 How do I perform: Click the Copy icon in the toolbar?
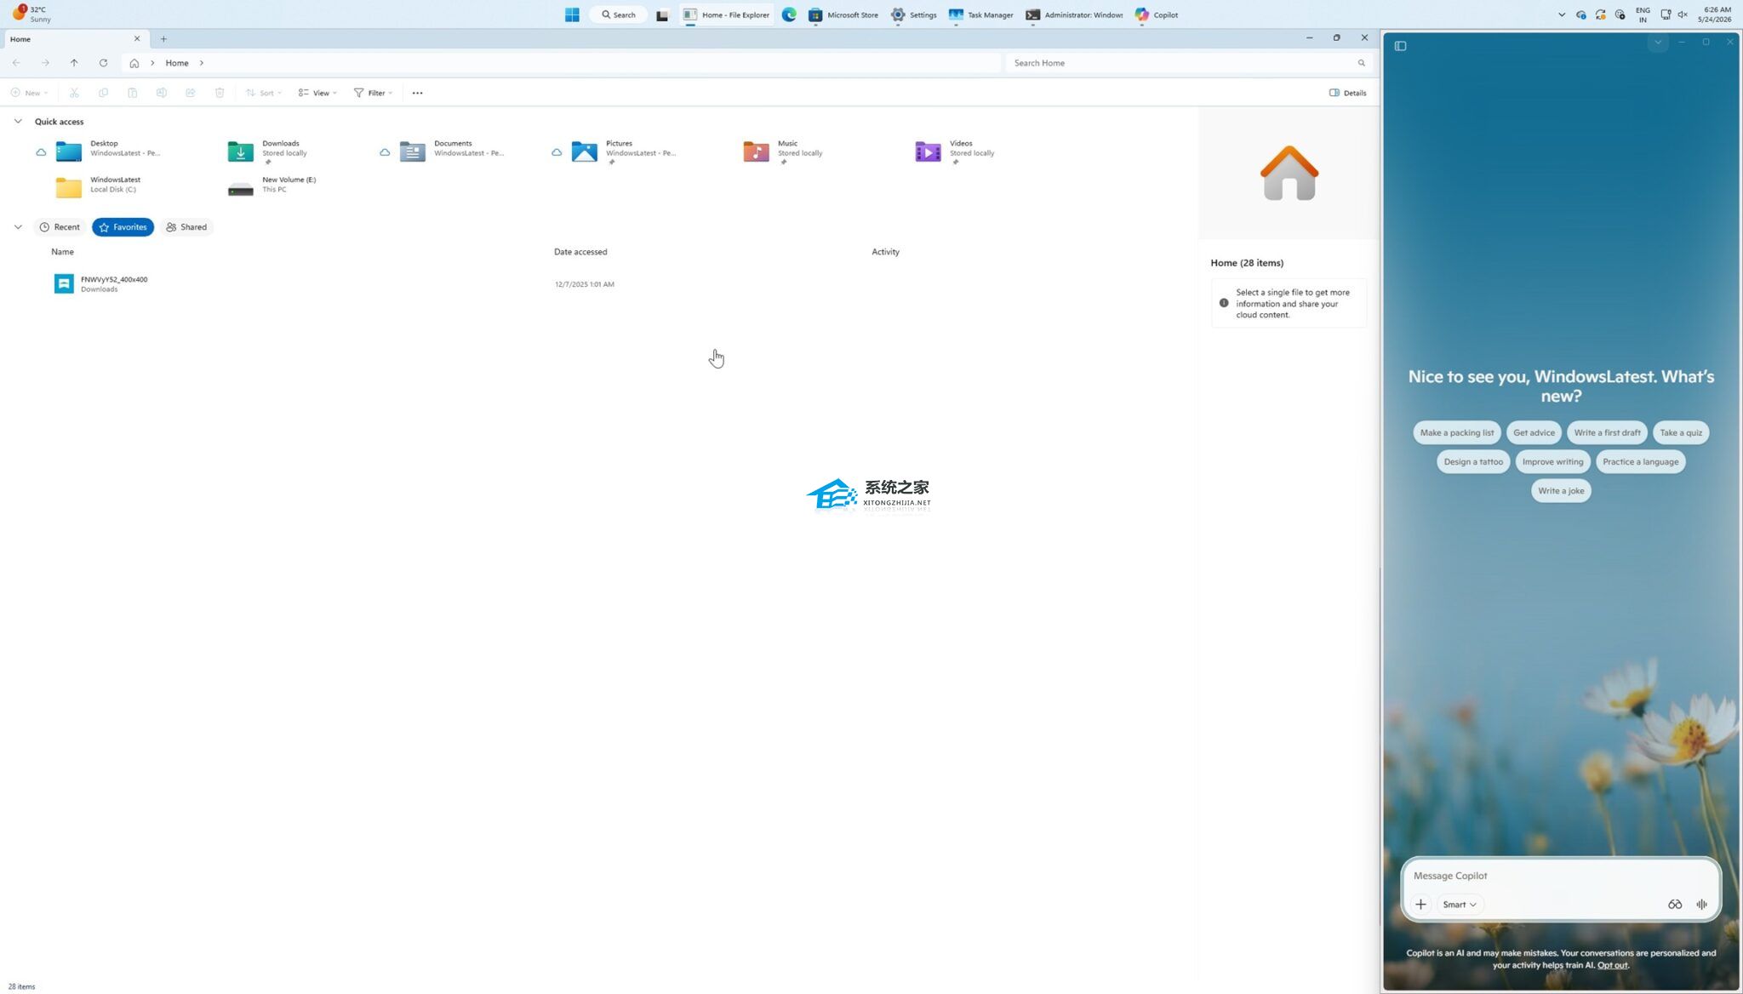click(103, 93)
